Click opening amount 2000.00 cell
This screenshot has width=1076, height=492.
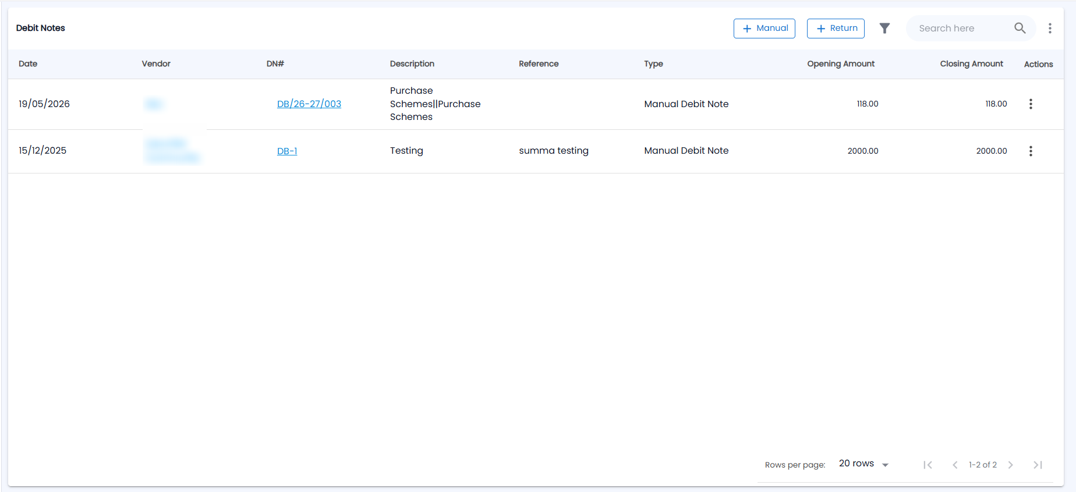863,151
